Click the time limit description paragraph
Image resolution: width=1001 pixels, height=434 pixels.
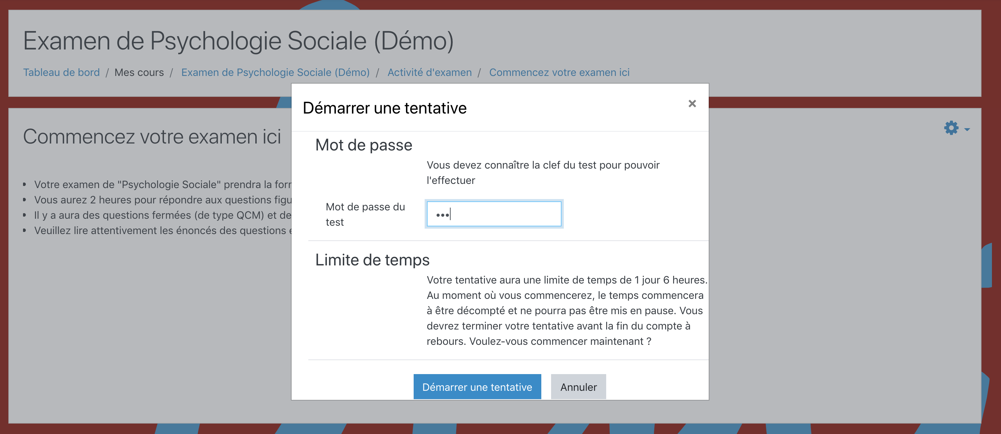click(566, 311)
